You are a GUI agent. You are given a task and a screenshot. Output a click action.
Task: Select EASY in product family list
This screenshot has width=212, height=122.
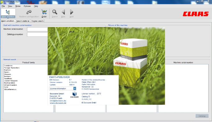pos(6,87)
